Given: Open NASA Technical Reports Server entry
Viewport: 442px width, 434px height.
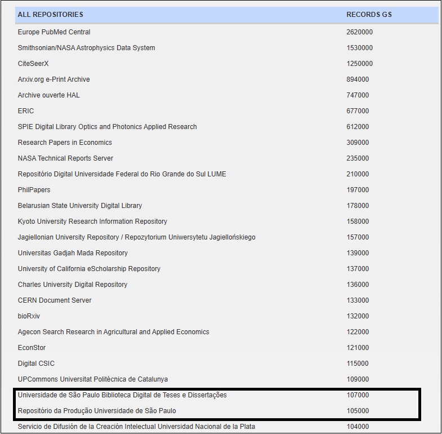Looking at the screenshot, I should [x=65, y=158].
